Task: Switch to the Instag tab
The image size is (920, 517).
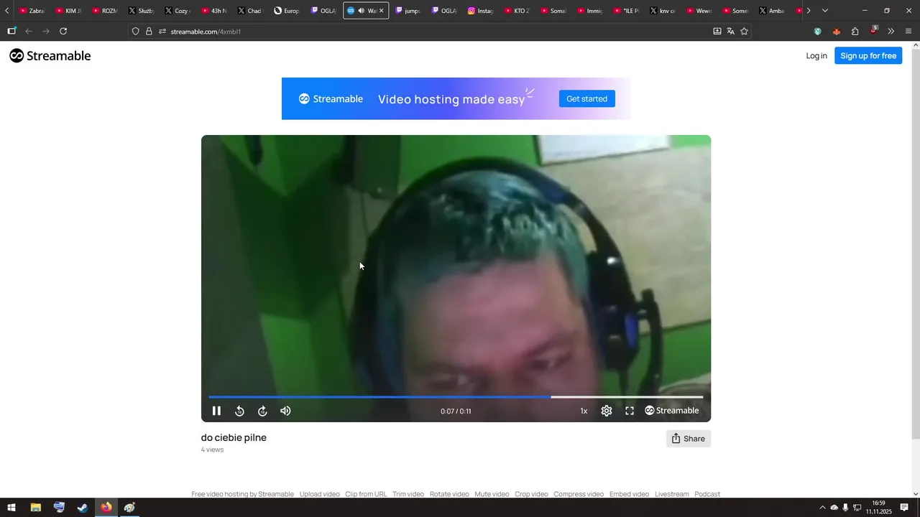Action: click(x=482, y=11)
